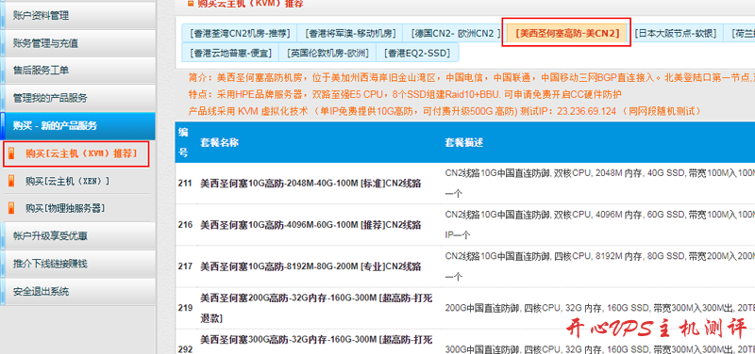Switch to 香港EQ2-SSD tab

[x=417, y=53]
